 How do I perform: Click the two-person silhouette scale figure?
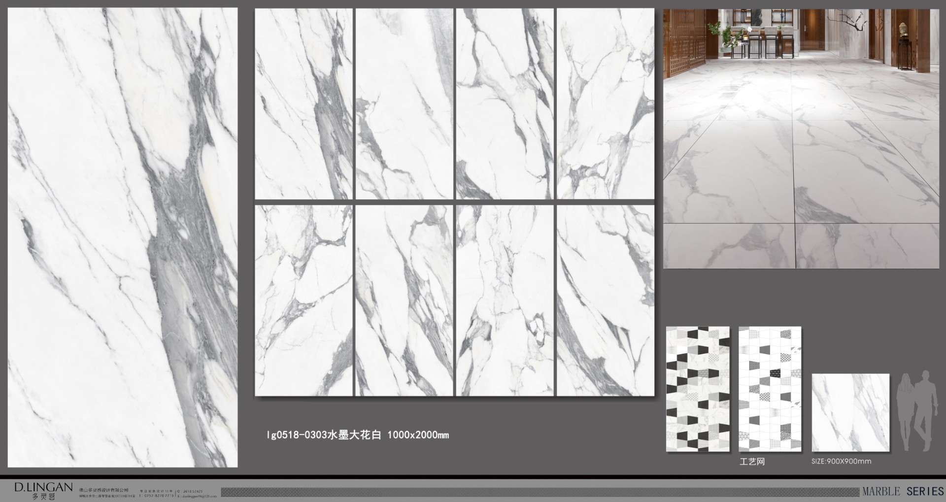916,411
